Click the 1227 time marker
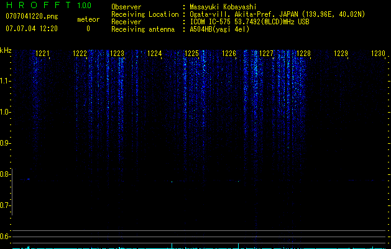Image resolution: width=391 pixels, height=249 pixels. point(266,54)
